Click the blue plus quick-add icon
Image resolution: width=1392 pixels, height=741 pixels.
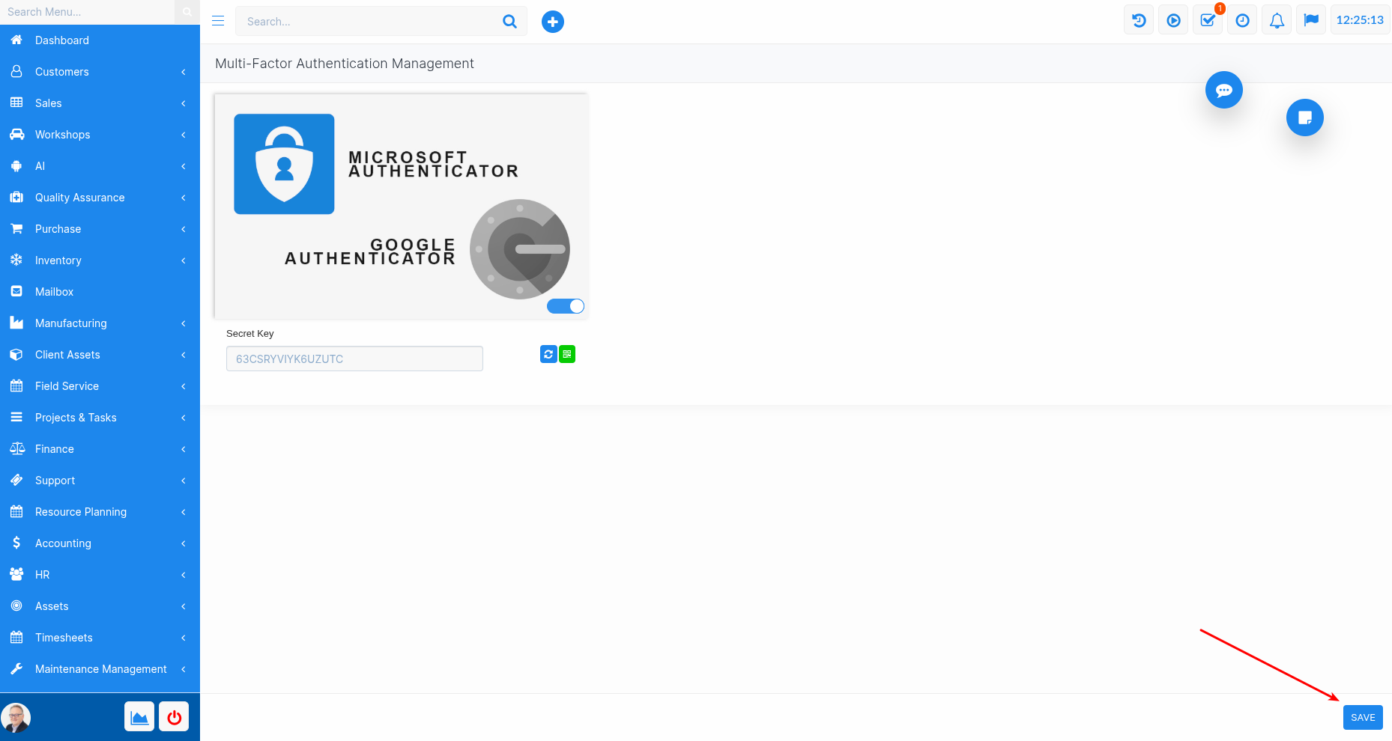point(552,22)
